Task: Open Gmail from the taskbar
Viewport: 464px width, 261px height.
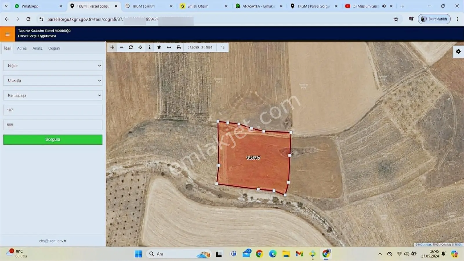Action: (299, 254)
